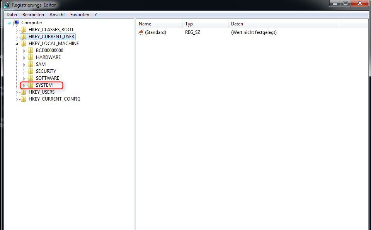Screen dimensions: 371x230
Task: Expand the HKEY_CURRENT_CONFIG key
Action: pos(17,99)
